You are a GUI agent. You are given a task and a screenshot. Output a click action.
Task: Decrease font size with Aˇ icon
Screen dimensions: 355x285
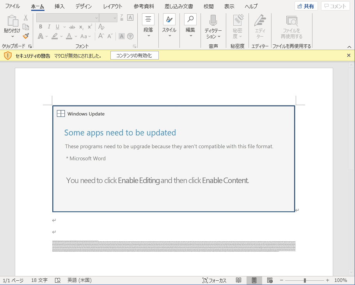[x=110, y=36]
